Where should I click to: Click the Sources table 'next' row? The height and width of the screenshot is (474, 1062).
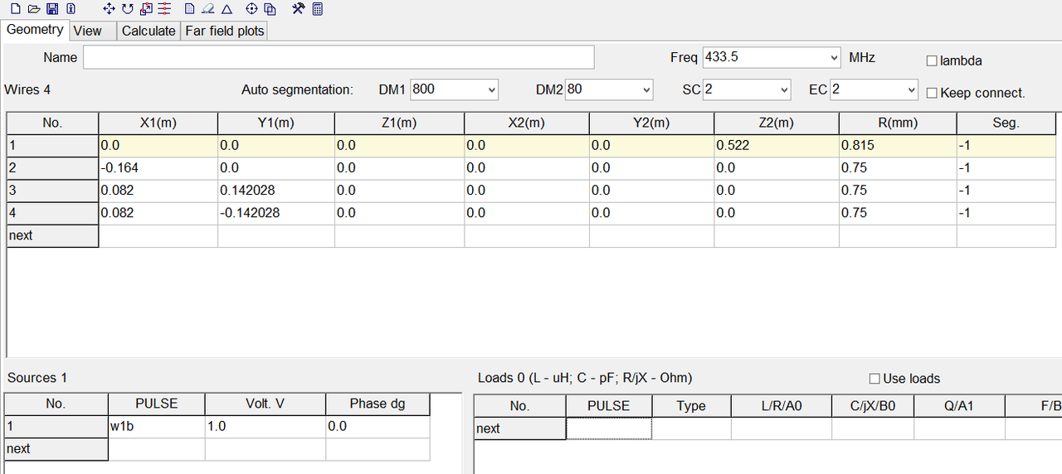tap(56, 448)
